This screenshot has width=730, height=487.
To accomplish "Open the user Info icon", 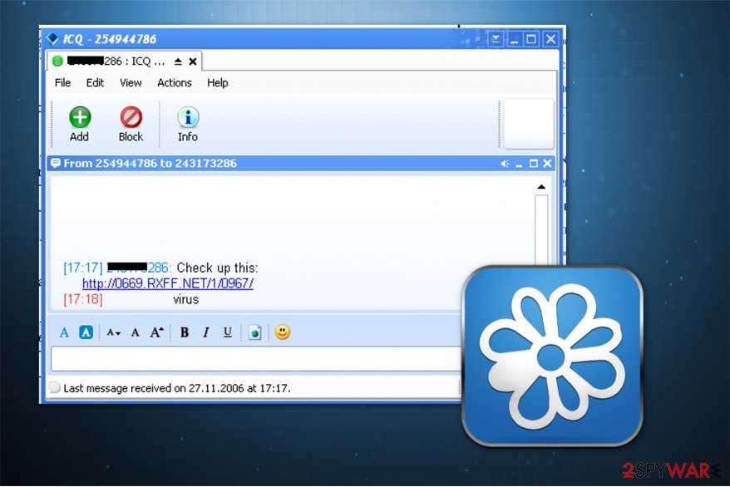I will click(188, 117).
